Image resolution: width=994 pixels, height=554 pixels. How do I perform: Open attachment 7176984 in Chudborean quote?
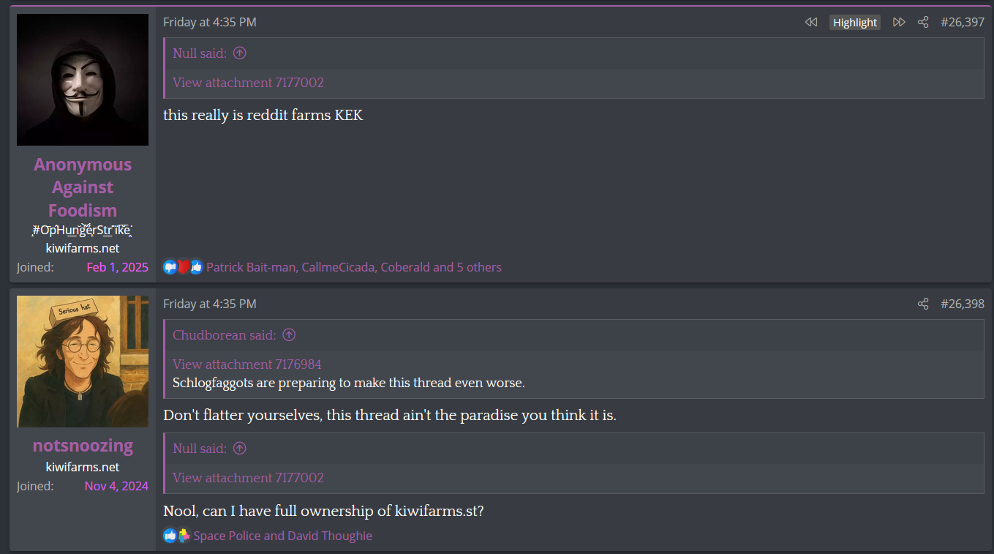246,364
